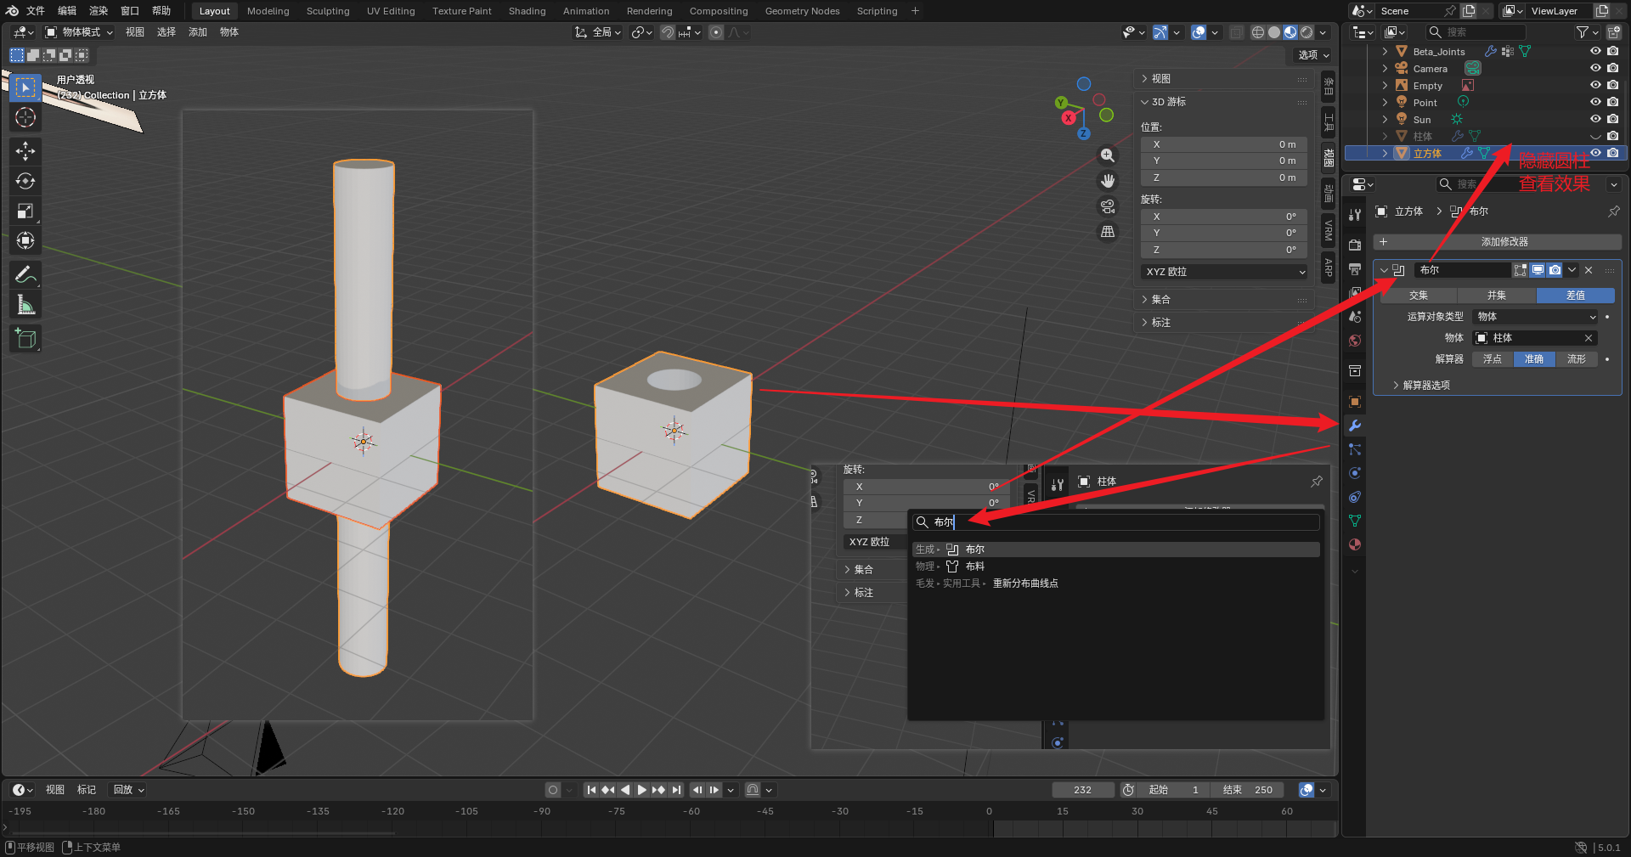
Task: Open the World properties globe tab
Action: point(1355,341)
